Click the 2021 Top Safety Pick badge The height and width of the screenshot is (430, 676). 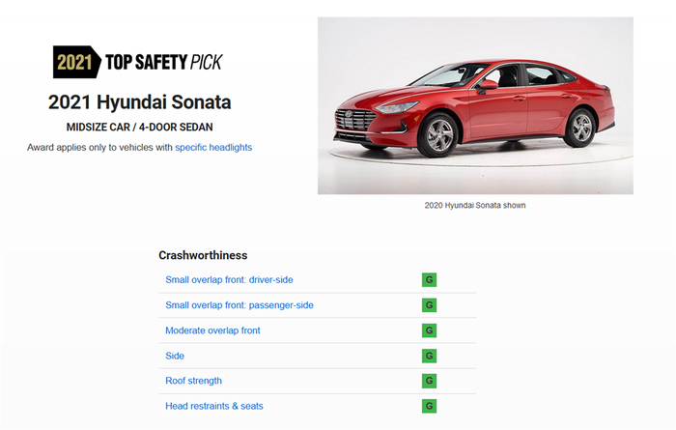[138, 63]
